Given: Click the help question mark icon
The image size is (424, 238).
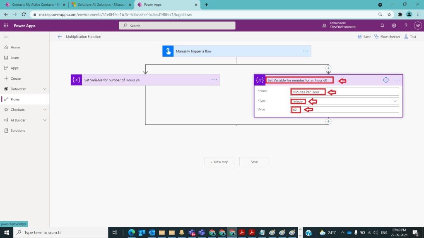Looking at the screenshot, I should (x=406, y=26).
